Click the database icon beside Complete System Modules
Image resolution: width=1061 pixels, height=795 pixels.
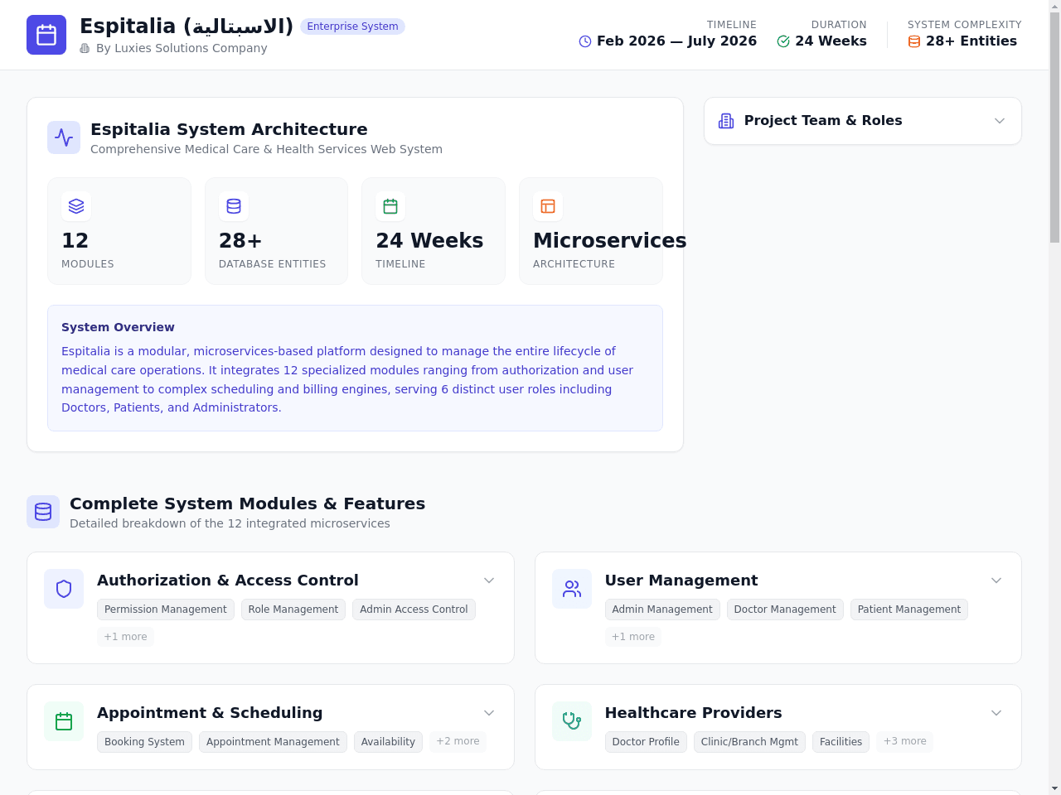[x=43, y=512]
